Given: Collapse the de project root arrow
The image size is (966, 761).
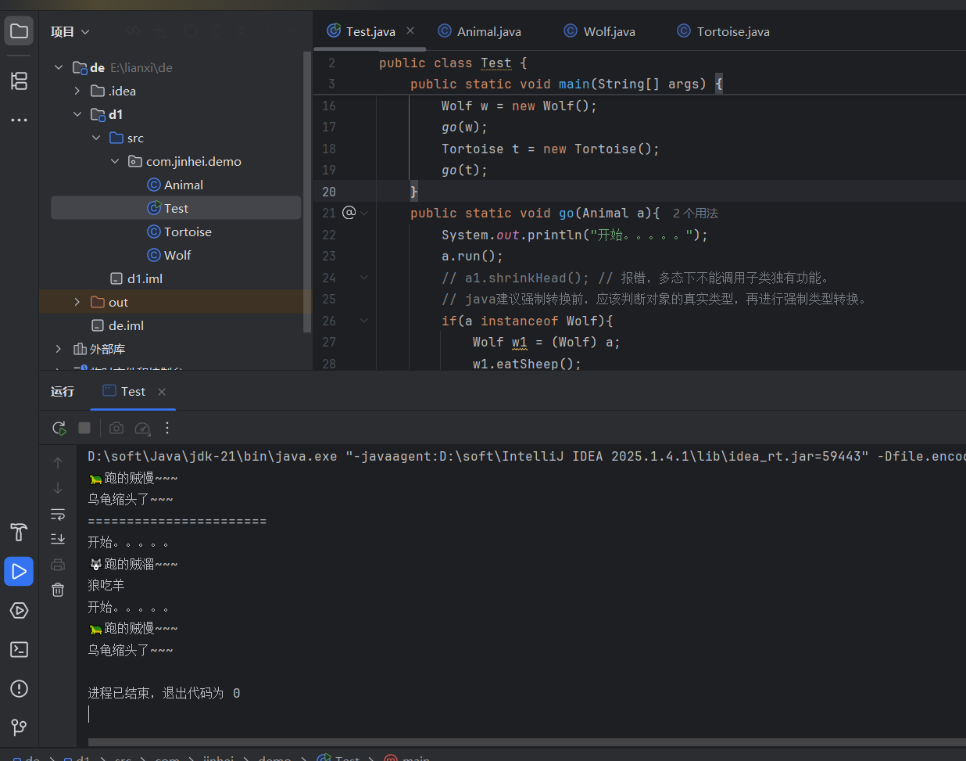Looking at the screenshot, I should pos(59,67).
